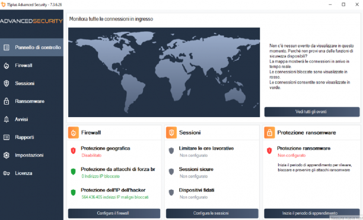Open Protezione da attacchi di forza bruta

[x=118, y=169]
